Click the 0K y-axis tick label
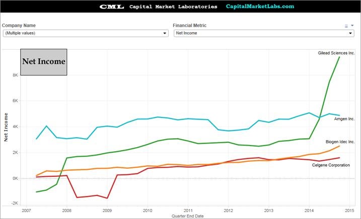The image size is (361, 219). click(15, 178)
